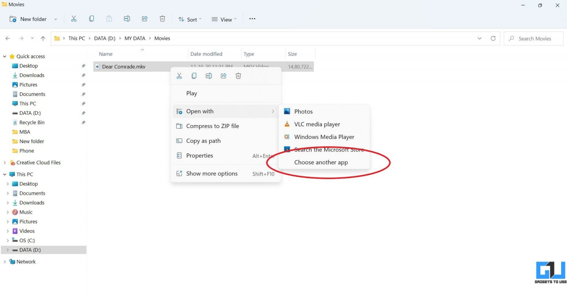Image resolution: width=567 pixels, height=290 pixels.
Task: Go back using the back arrow
Action: coord(7,38)
